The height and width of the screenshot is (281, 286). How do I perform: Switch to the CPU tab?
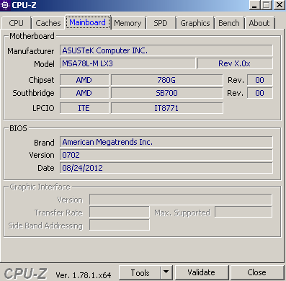click(16, 23)
